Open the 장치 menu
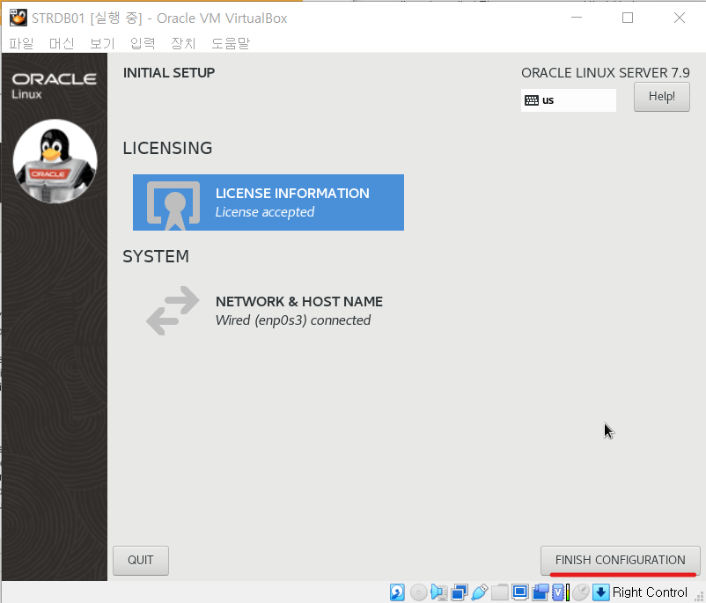706x603 pixels. (x=183, y=43)
